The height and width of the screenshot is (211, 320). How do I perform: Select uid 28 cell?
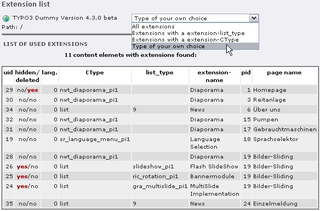pyautogui.click(x=9, y=157)
